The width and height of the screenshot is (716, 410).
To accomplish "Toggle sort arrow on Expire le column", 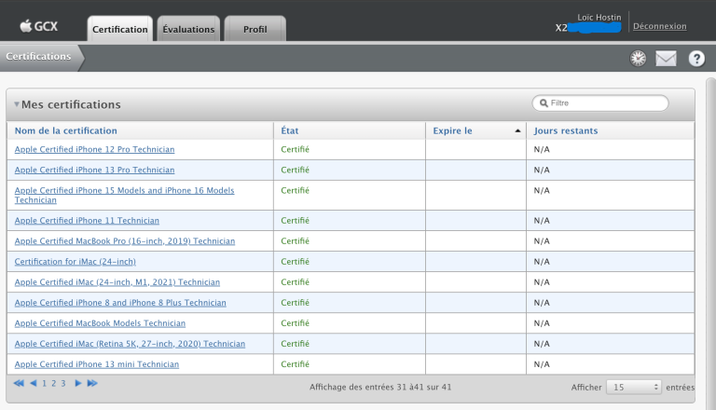I will click(x=517, y=130).
